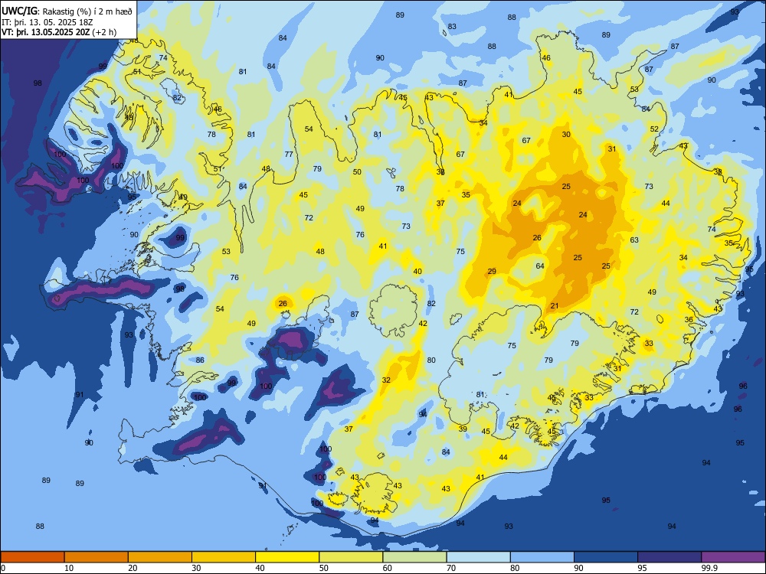Click the 10–20 orange legend swatch

(97, 557)
